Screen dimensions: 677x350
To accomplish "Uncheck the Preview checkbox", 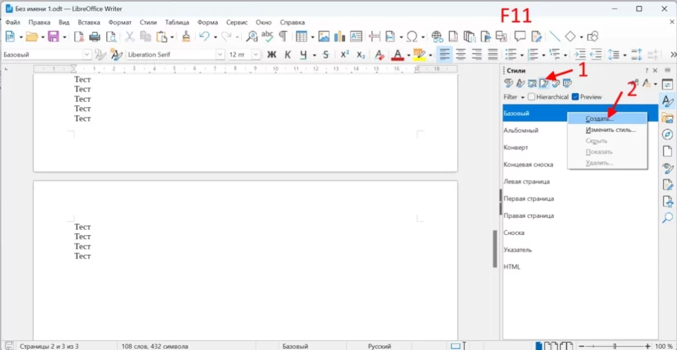I will (575, 97).
